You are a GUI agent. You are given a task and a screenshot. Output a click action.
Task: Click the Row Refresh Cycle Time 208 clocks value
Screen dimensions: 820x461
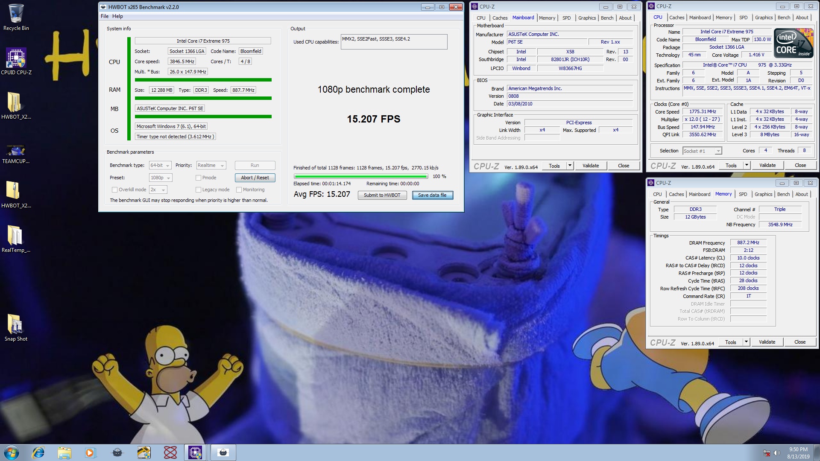click(x=749, y=288)
